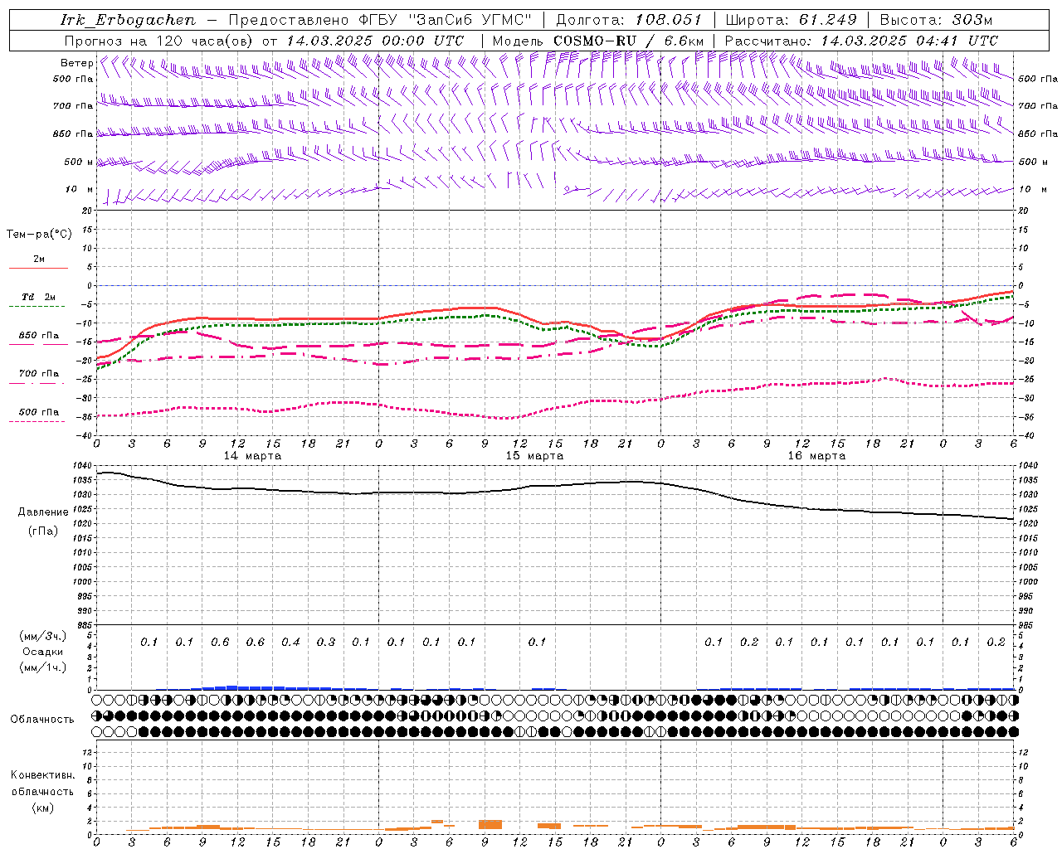Click the '14 марта' date label
This screenshot has width=1062, height=849.
(x=252, y=456)
